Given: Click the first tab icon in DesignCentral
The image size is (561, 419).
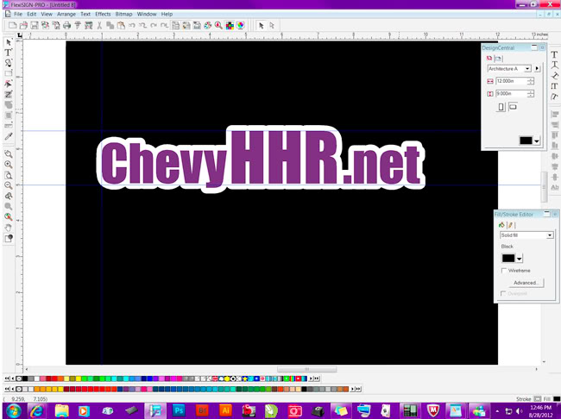Looking at the screenshot, I should pos(489,58).
